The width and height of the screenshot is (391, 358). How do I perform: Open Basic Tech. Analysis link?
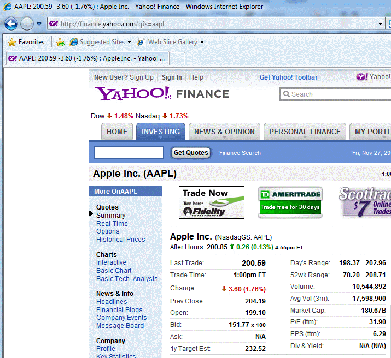coord(127,279)
